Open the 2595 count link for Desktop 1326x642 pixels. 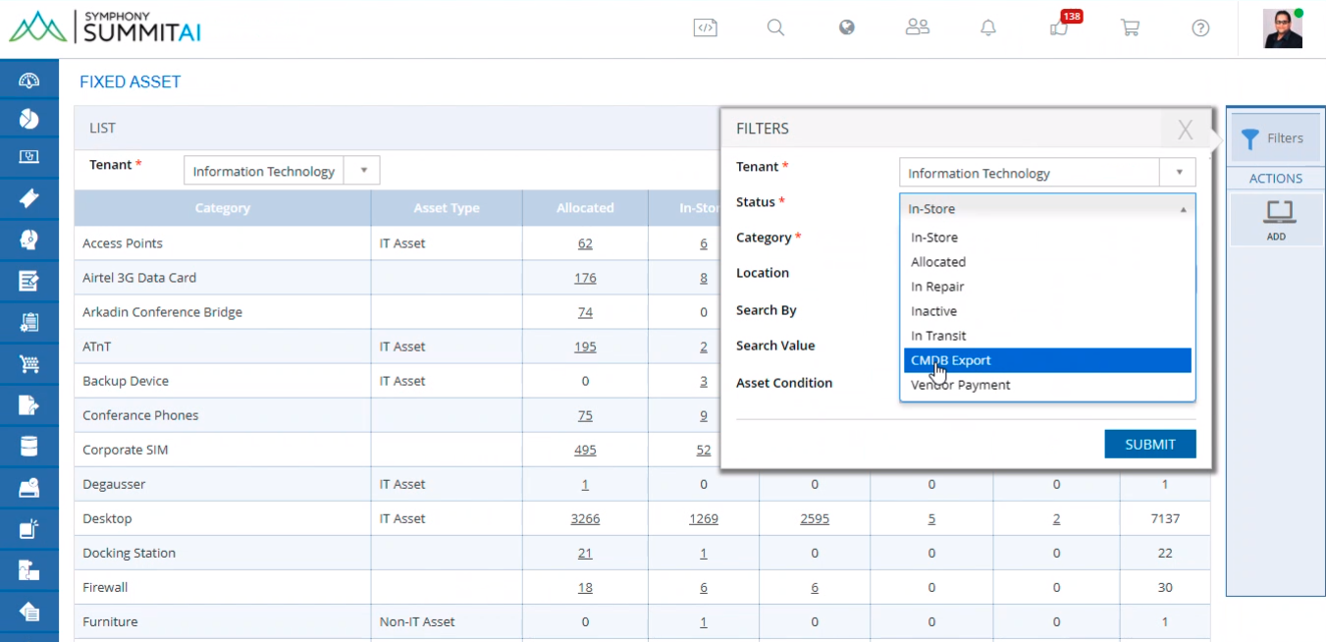tap(815, 518)
